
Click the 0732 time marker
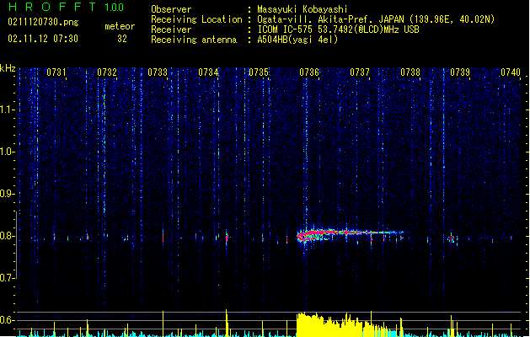(107, 72)
